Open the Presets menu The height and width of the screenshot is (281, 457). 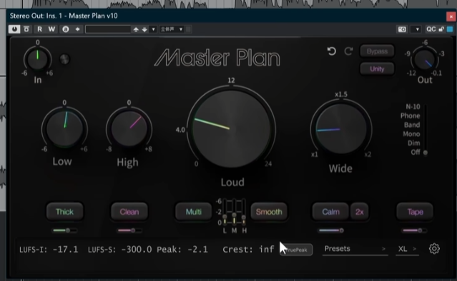[355, 249]
